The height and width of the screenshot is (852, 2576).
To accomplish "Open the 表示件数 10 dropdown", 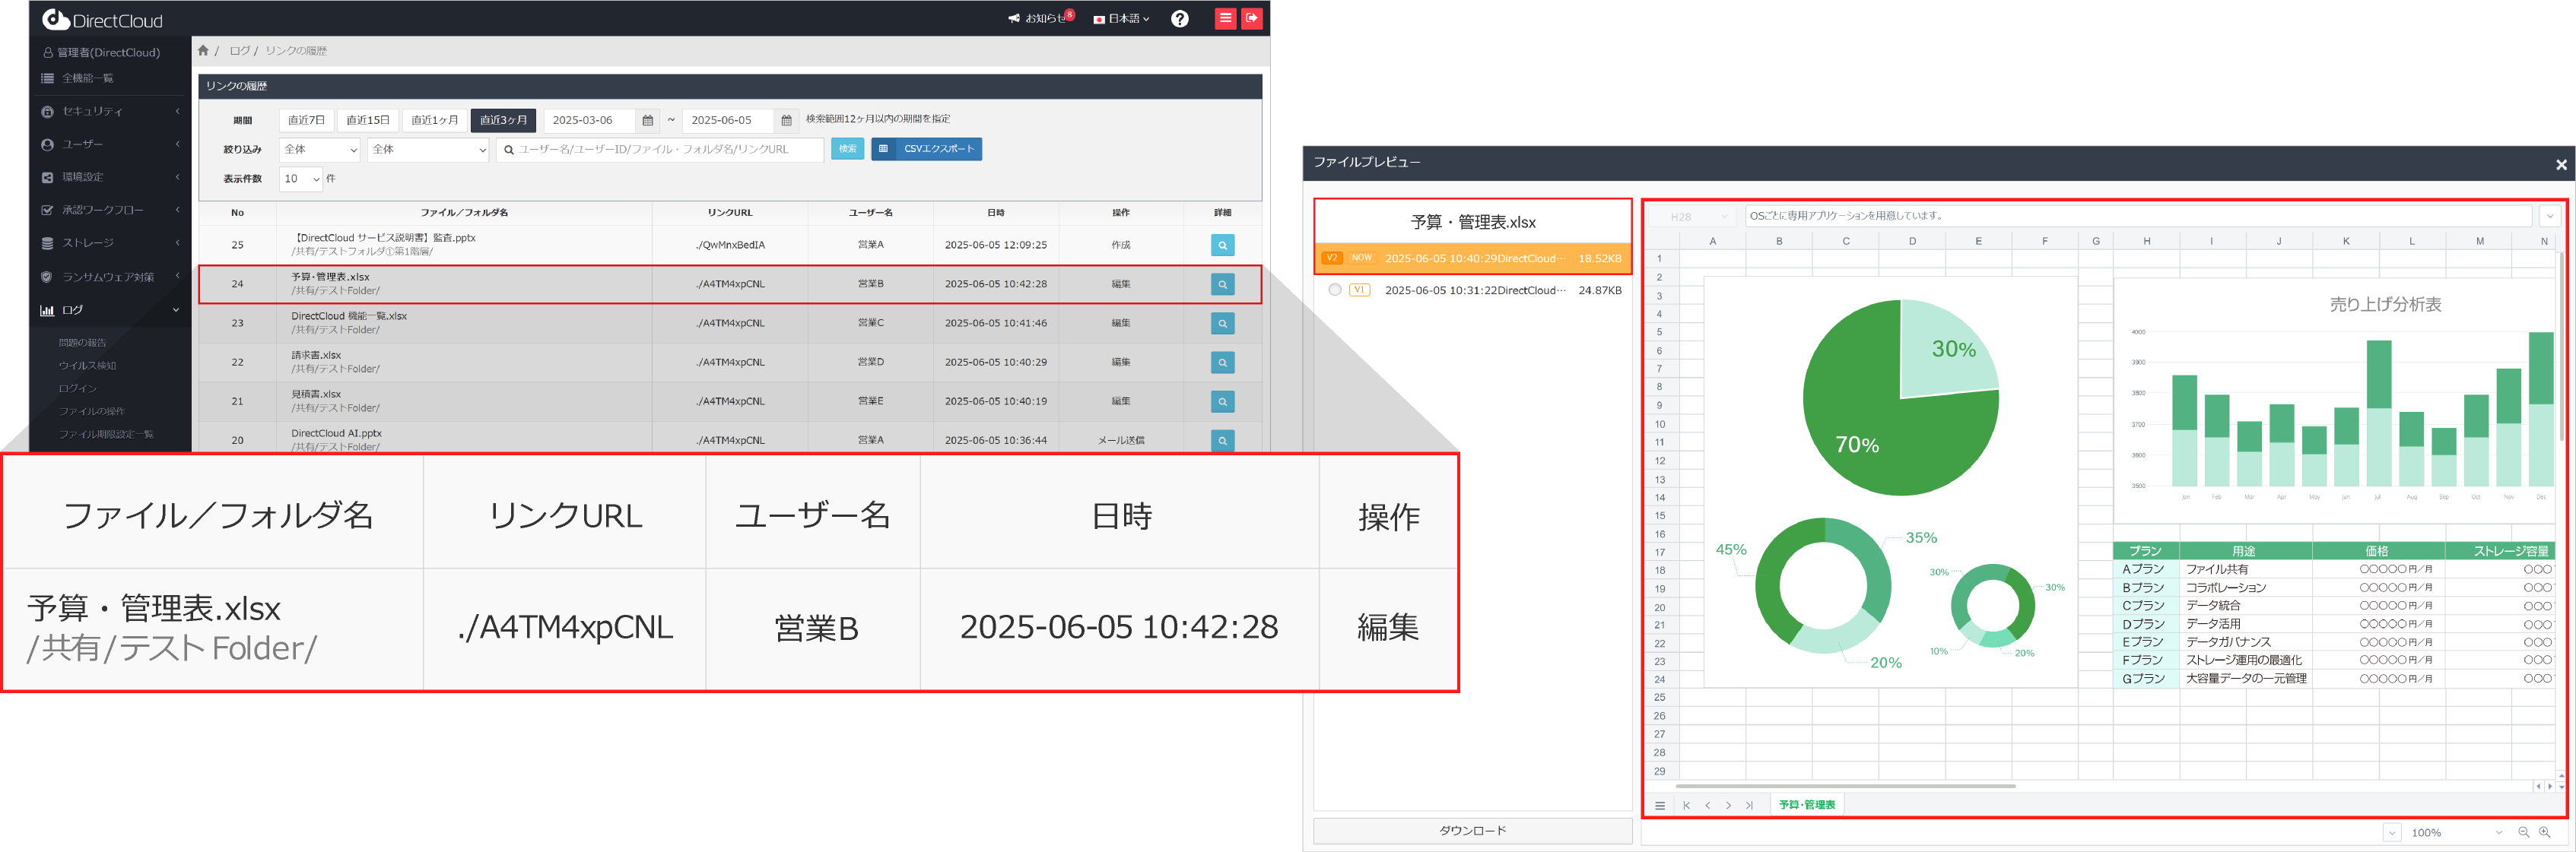I will tap(301, 179).
